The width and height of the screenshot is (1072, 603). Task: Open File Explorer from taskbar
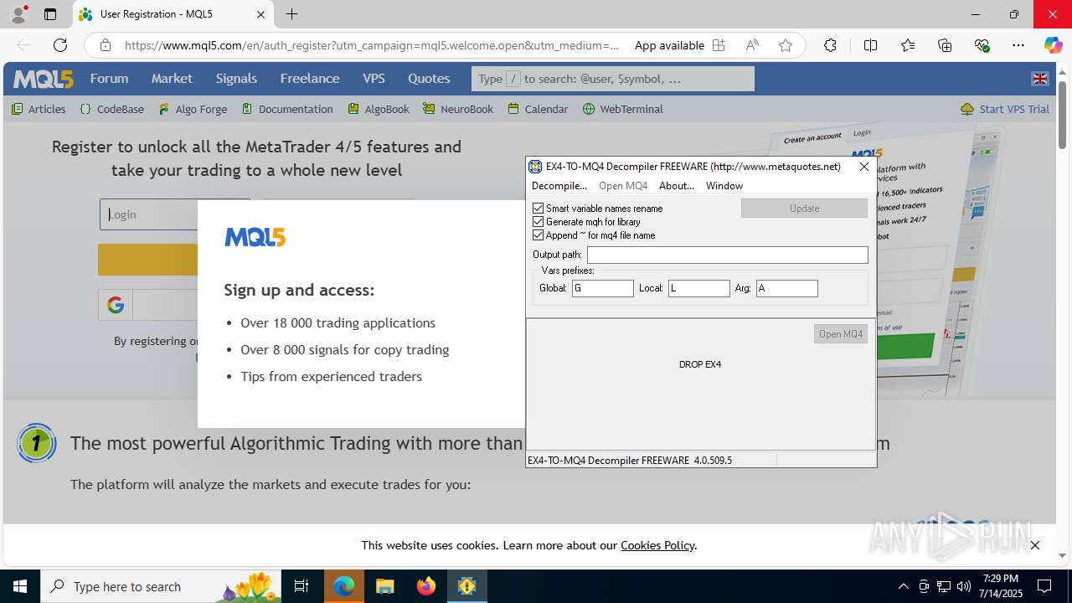pos(384,586)
